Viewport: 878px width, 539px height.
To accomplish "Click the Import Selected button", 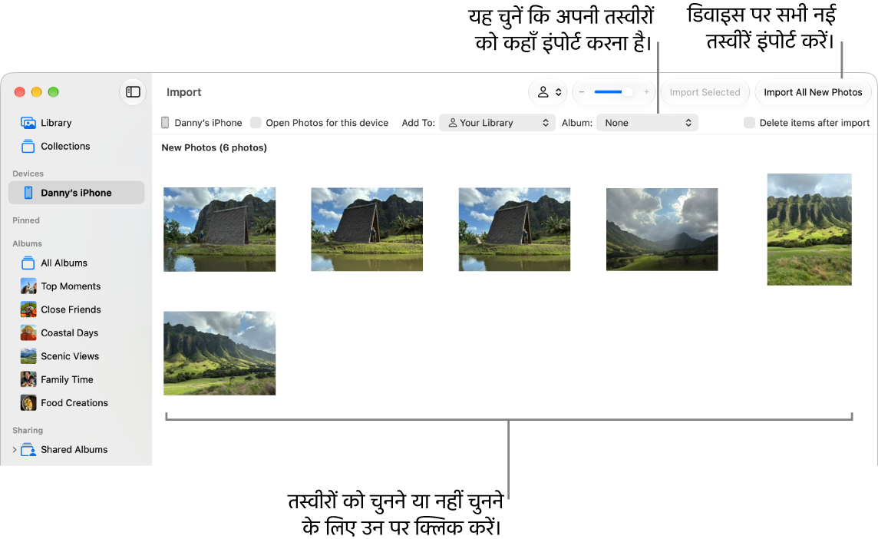I will pos(705,92).
